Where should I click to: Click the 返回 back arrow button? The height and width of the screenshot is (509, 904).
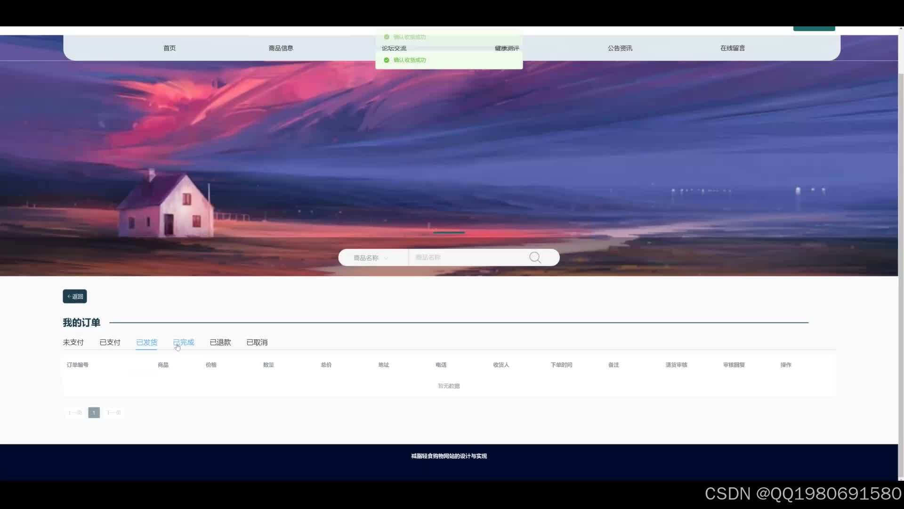(75, 296)
